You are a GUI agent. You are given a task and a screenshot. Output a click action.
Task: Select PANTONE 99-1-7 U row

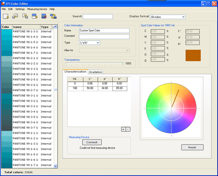coord(28,165)
